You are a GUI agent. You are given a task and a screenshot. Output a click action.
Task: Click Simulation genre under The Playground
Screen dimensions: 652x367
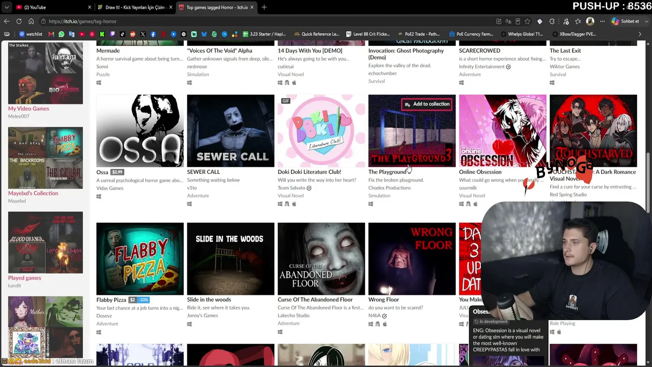coord(379,196)
